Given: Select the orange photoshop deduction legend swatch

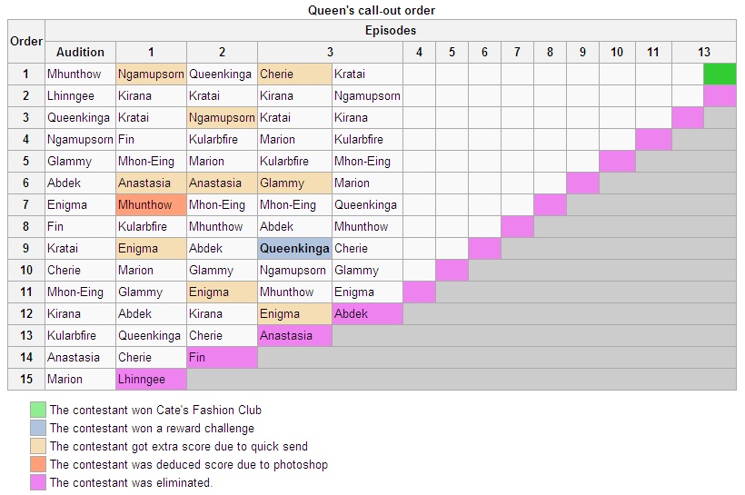Looking at the screenshot, I should point(38,463).
